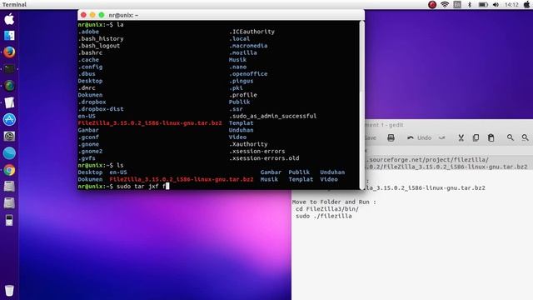The height and width of the screenshot is (300, 533).
Task: Click the Terminal menu title in top bar
Action: 14,4
